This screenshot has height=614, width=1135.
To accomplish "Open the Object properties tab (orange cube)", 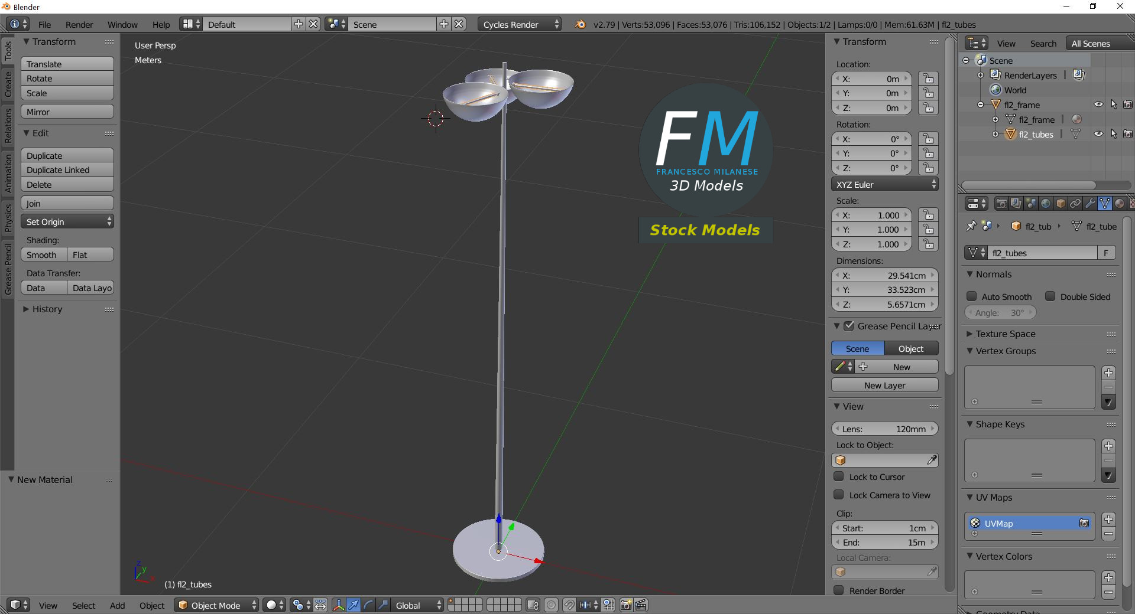I will click(1061, 204).
